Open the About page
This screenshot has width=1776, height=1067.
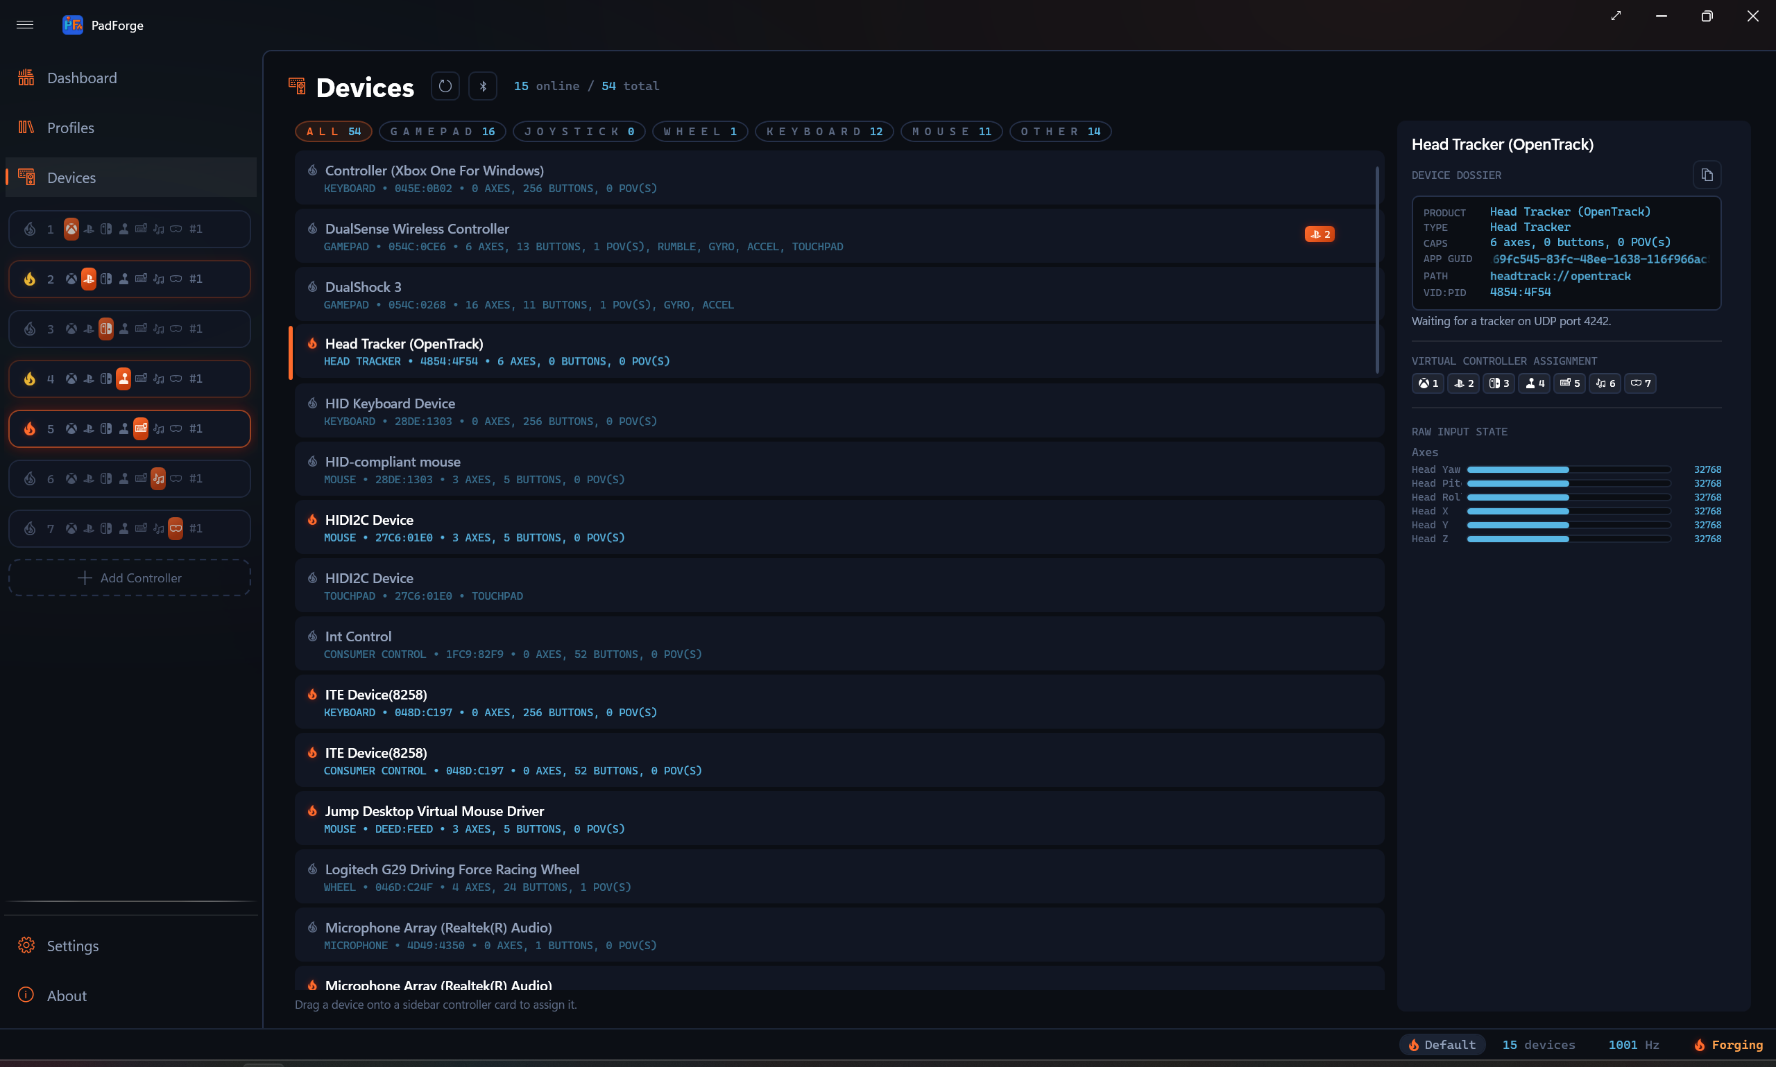131,996
